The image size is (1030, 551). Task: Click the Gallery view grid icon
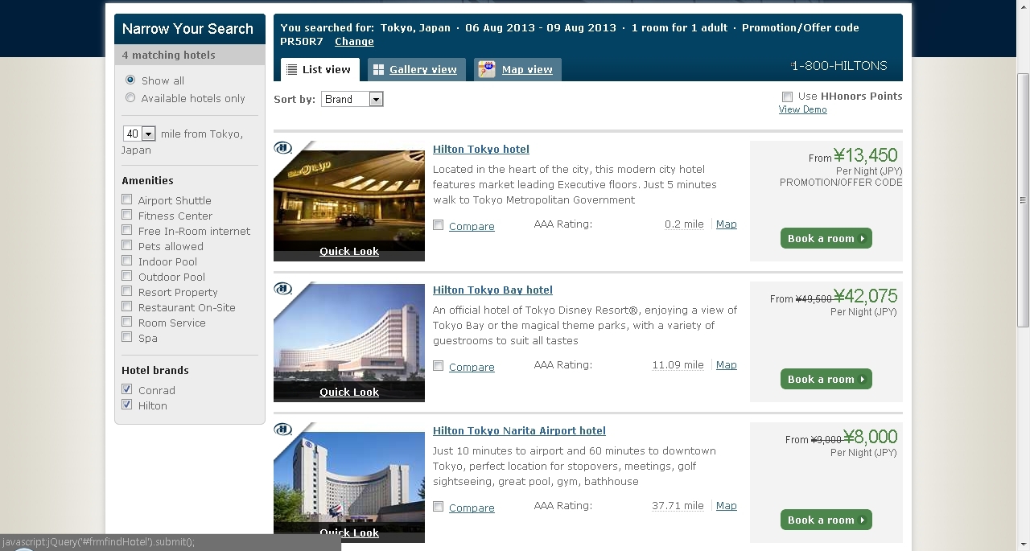[378, 70]
